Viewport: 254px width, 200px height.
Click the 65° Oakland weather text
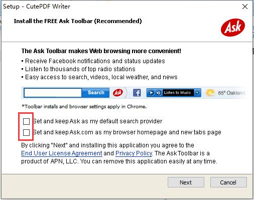(x=231, y=93)
